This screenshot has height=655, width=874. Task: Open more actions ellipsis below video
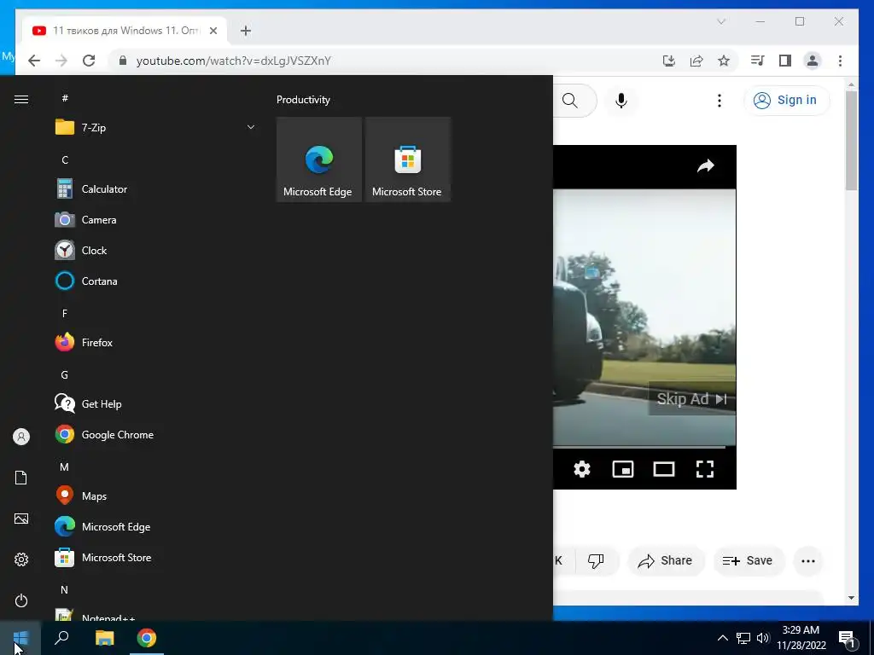(x=808, y=561)
